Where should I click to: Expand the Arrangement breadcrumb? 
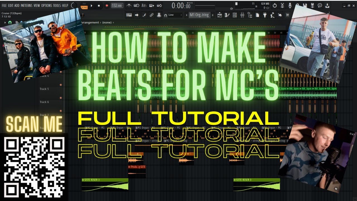[90, 22]
